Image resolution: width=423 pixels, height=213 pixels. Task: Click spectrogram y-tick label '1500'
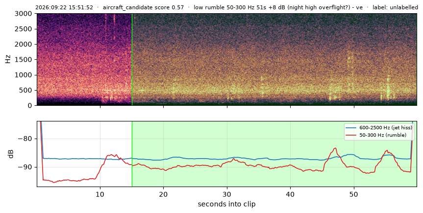pos(25,60)
